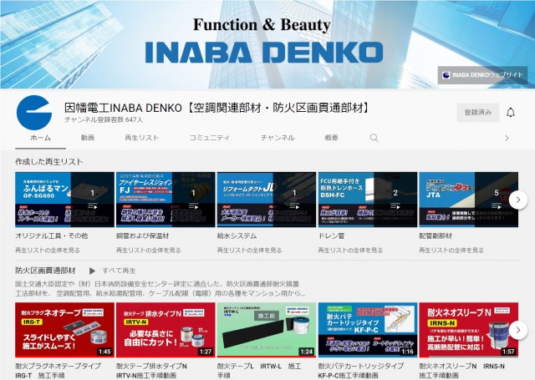
Task: Click the 作成した再生リスト section heading
Action: click(x=49, y=161)
